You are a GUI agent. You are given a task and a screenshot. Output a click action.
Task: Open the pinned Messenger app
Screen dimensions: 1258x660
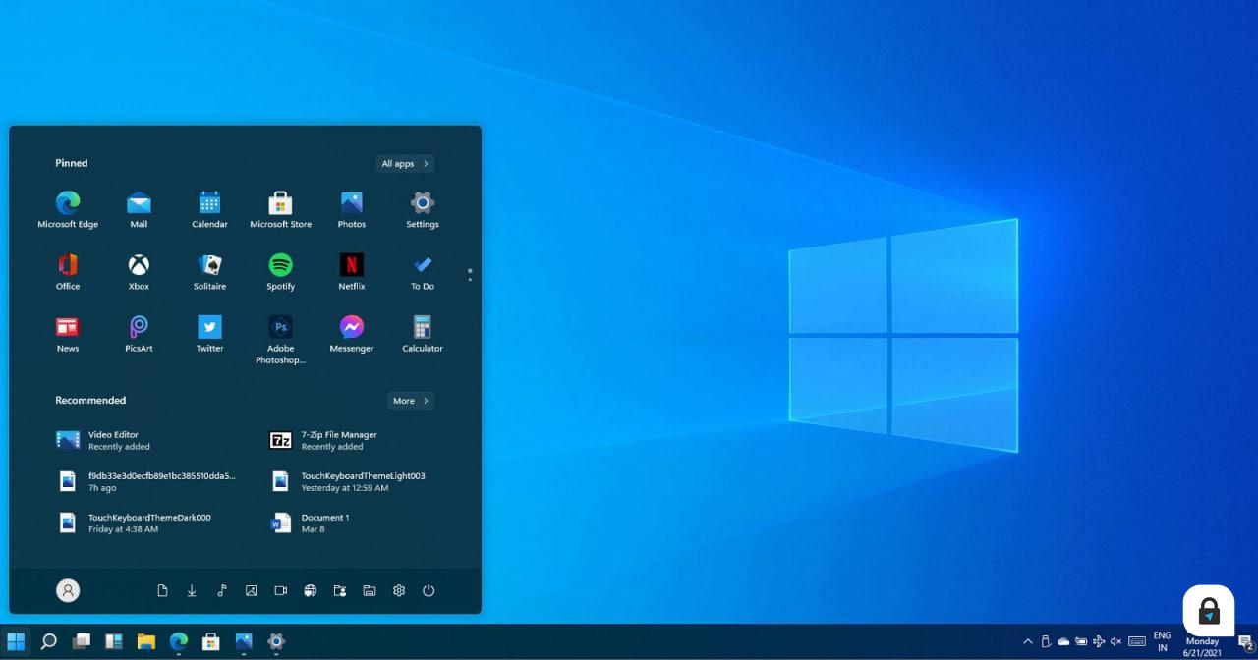click(351, 333)
